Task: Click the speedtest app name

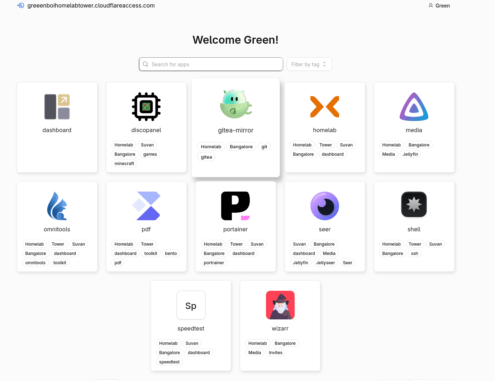Action: [x=191, y=329]
